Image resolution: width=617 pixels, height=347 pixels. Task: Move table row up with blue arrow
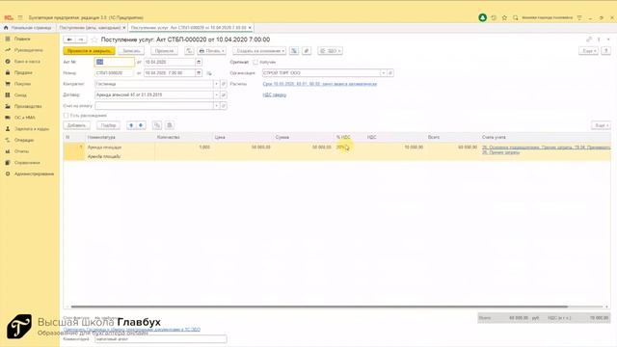(131, 125)
